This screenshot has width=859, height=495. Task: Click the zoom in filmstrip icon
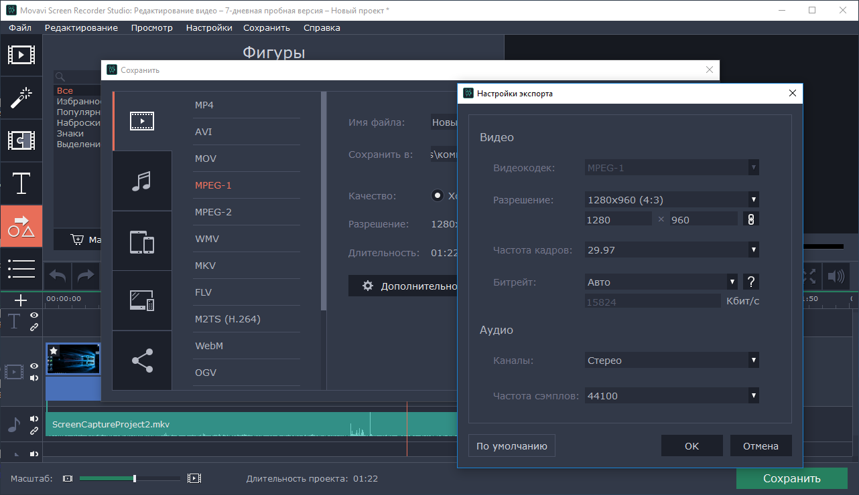pos(194,478)
